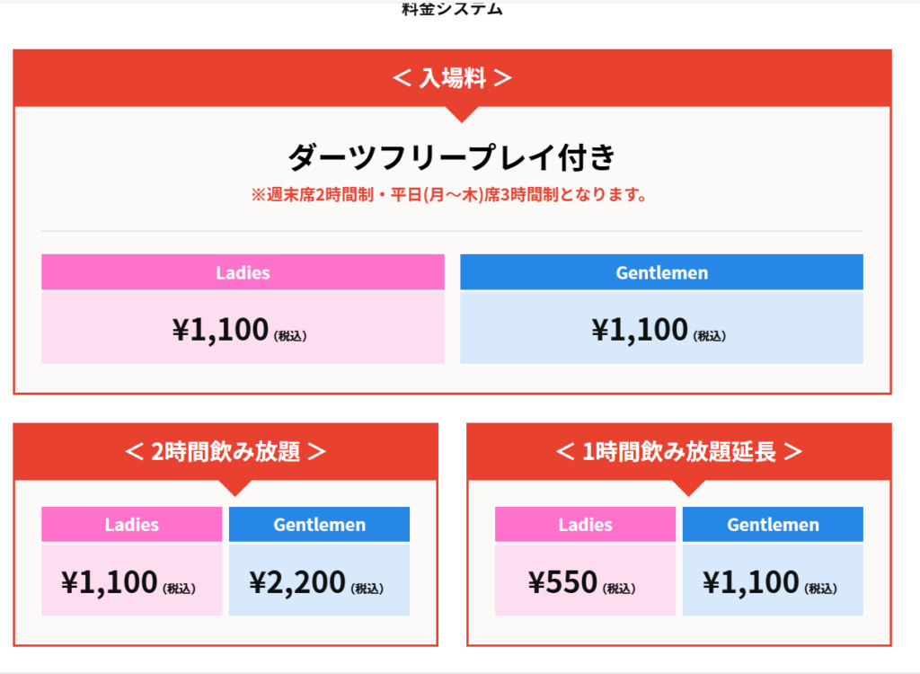
Task: Click the red weekend seating time note
Action: pyautogui.click(x=449, y=194)
